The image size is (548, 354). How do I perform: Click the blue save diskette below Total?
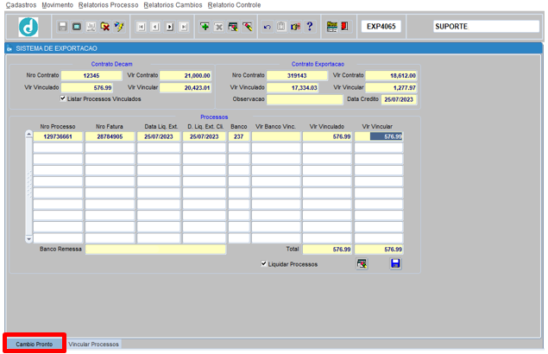(395, 263)
